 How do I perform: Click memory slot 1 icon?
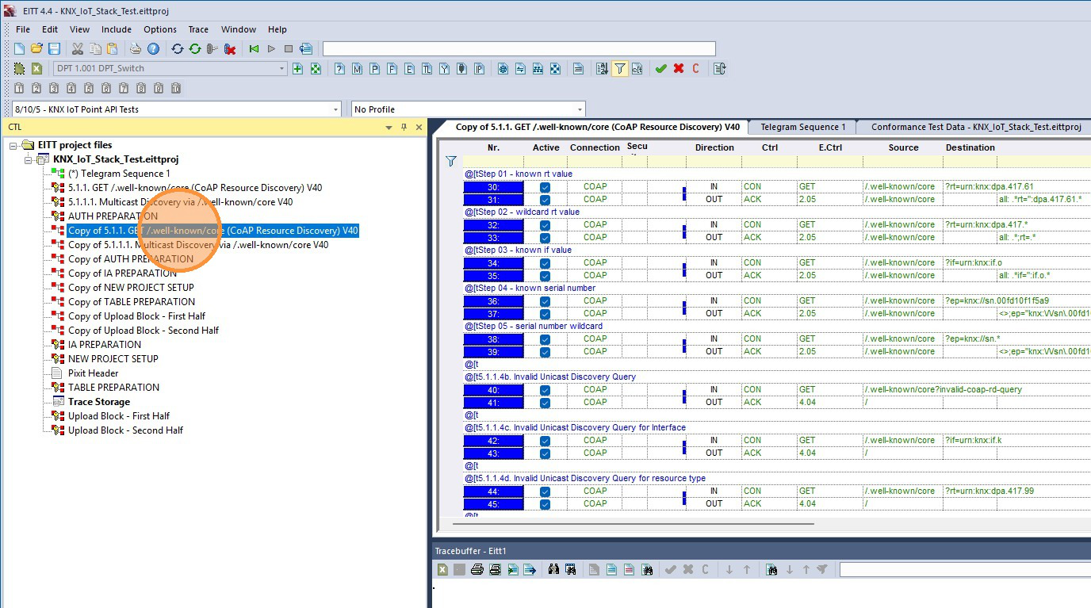pyautogui.click(x=19, y=88)
